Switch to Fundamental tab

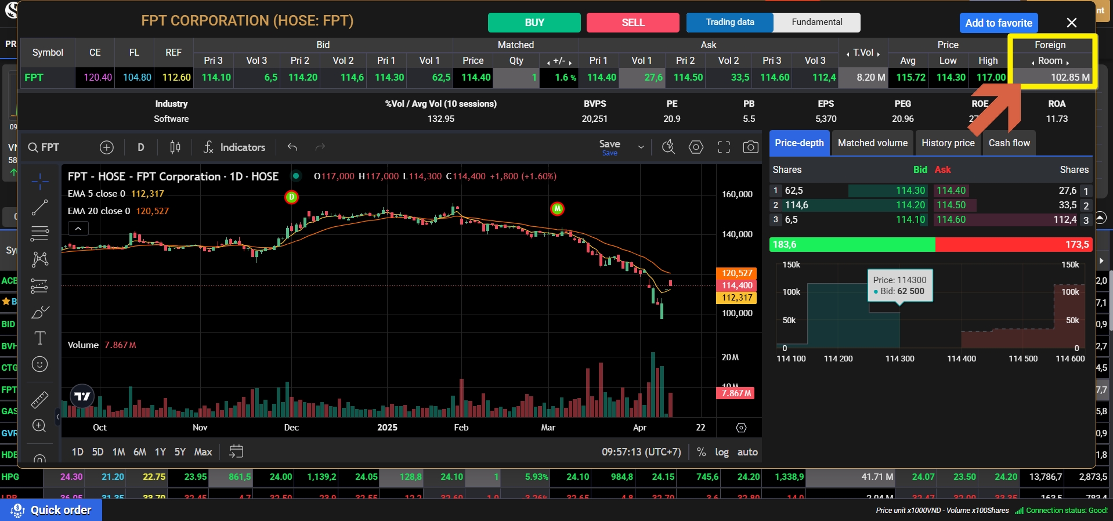pyautogui.click(x=817, y=22)
